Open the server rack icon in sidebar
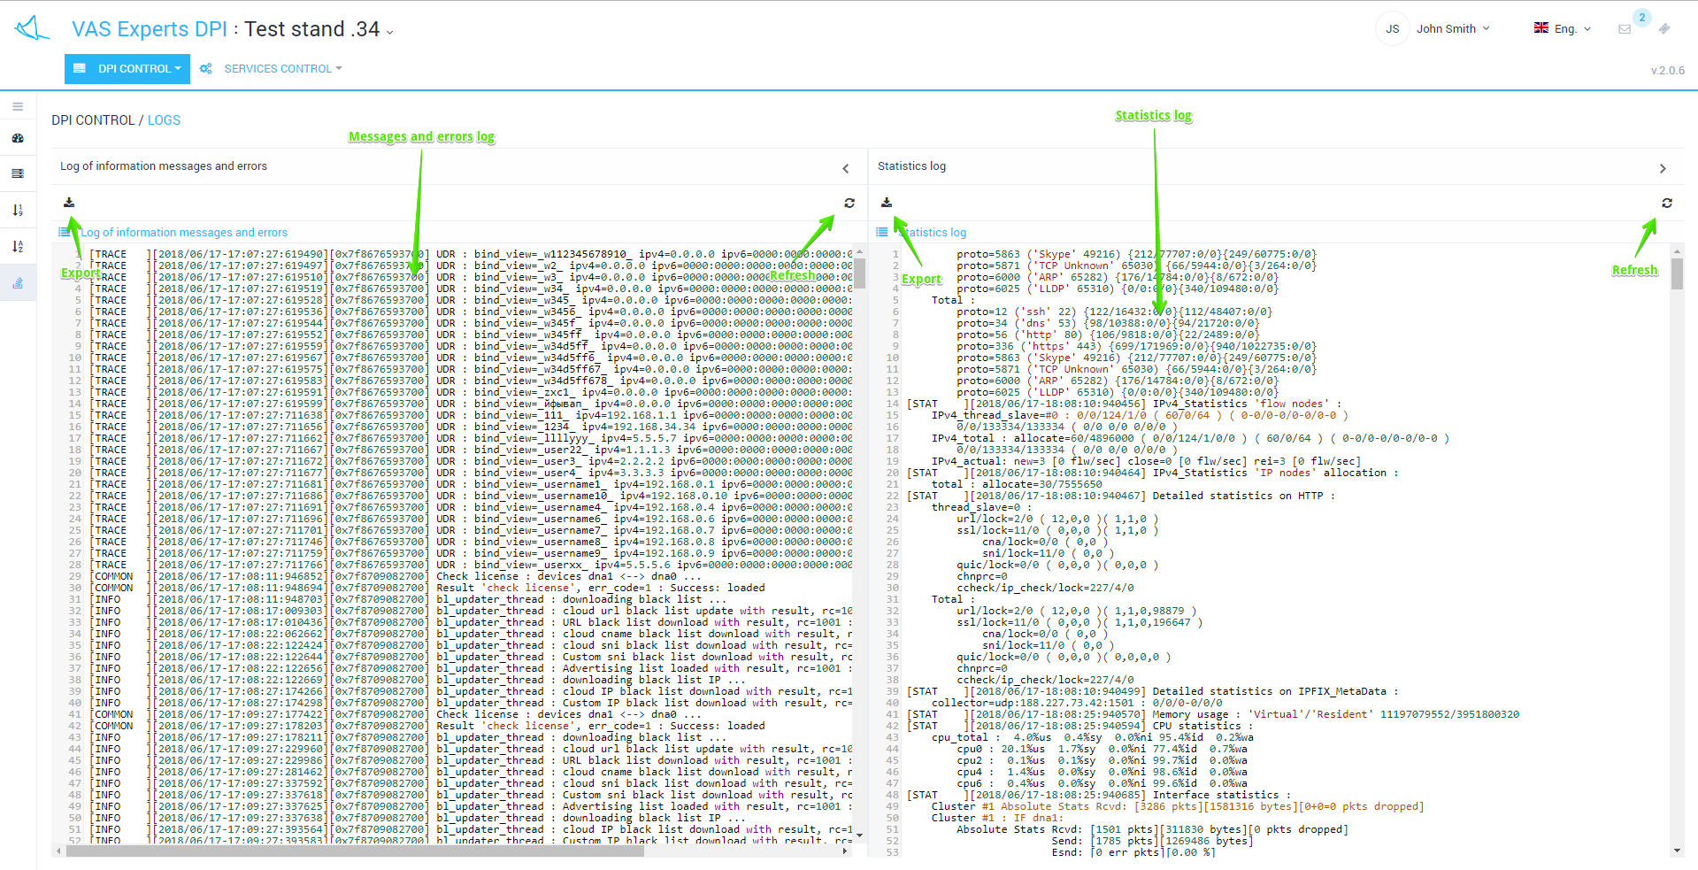 point(18,173)
